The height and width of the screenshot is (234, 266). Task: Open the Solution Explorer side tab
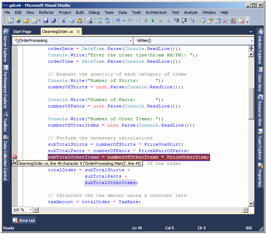point(260,46)
